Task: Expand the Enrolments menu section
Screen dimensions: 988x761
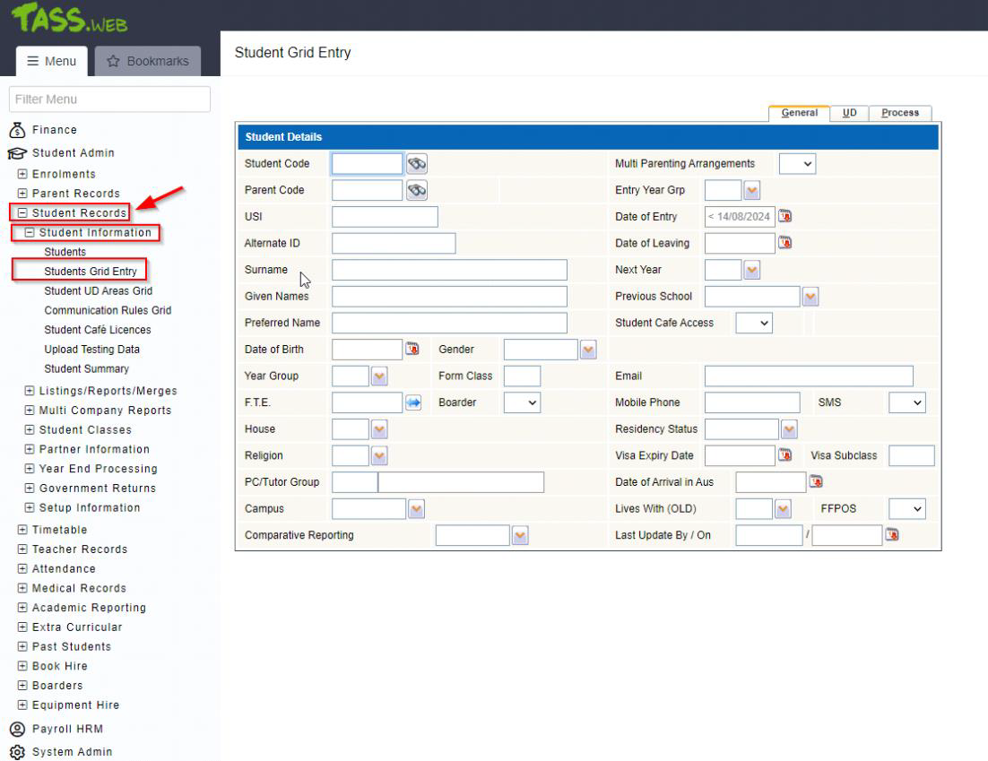Action: click(22, 174)
